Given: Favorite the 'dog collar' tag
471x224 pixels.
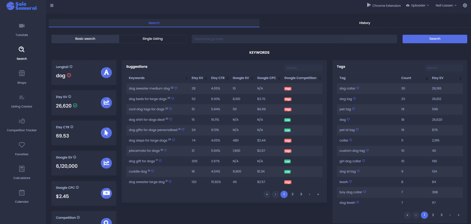Looking at the screenshot, I should click(358, 88).
